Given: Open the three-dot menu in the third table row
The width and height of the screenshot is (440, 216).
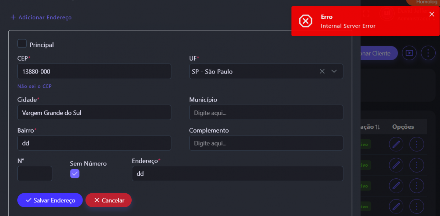Looking at the screenshot, I should click(417, 186).
